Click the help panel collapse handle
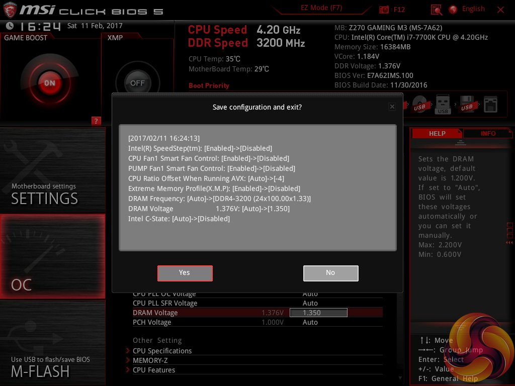The width and height of the screenshot is (515, 386). click(461, 142)
